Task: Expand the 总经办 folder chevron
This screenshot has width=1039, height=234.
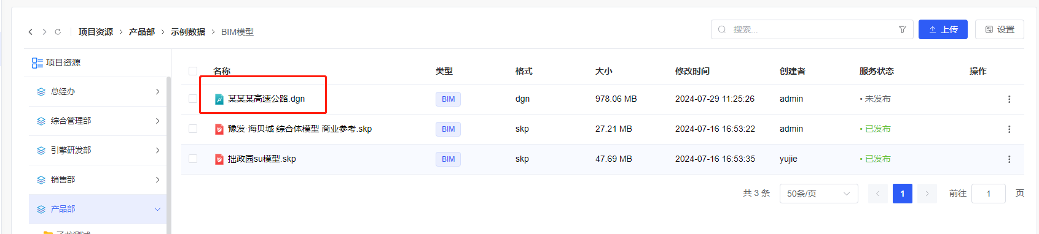Action: tap(157, 92)
